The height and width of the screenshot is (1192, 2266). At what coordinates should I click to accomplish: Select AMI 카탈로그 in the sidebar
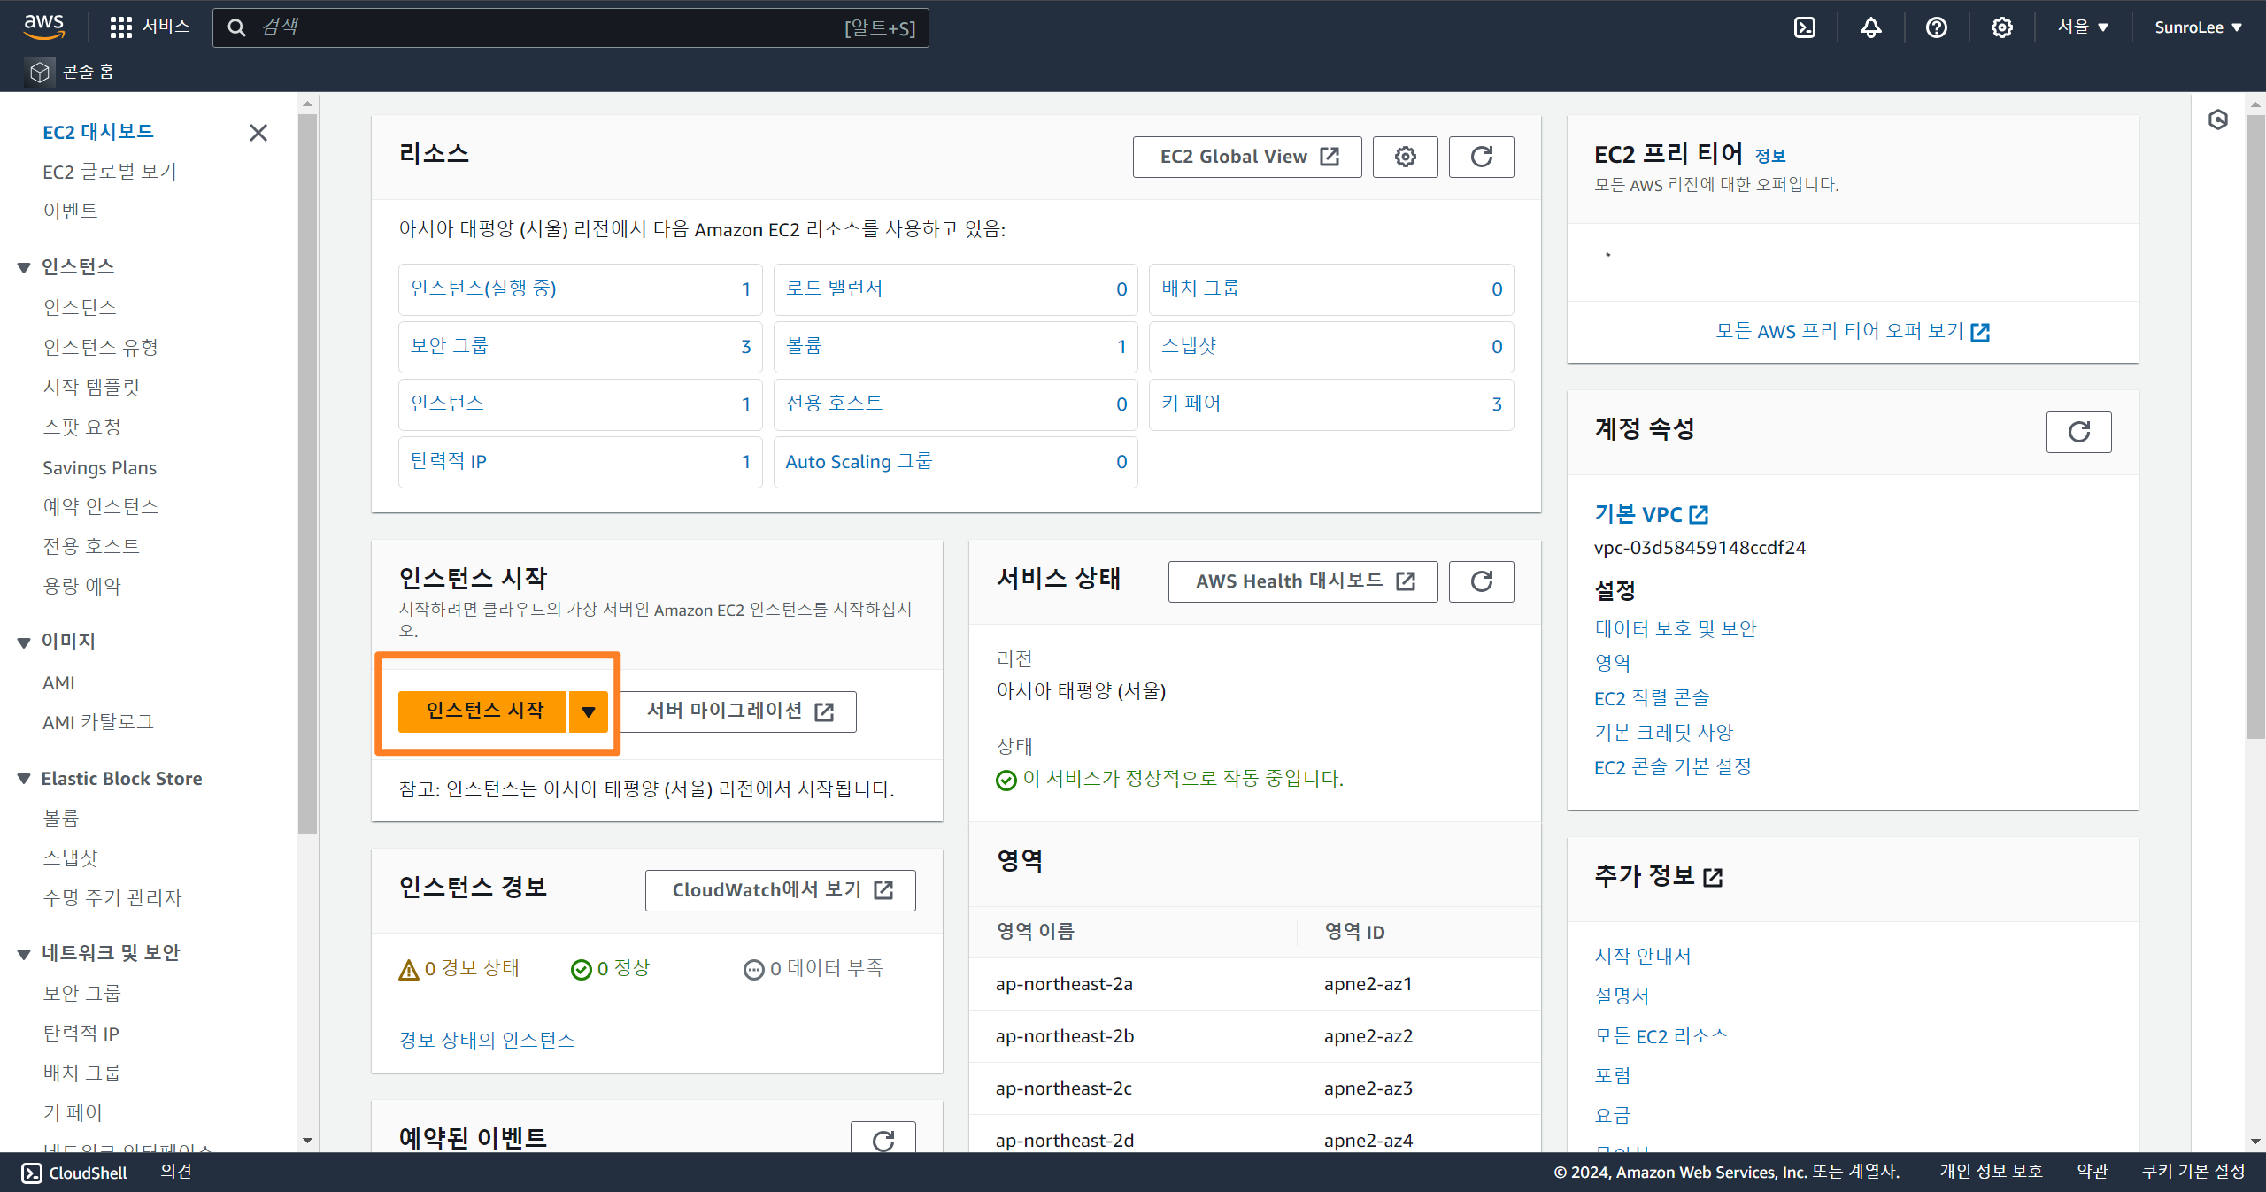(x=97, y=722)
